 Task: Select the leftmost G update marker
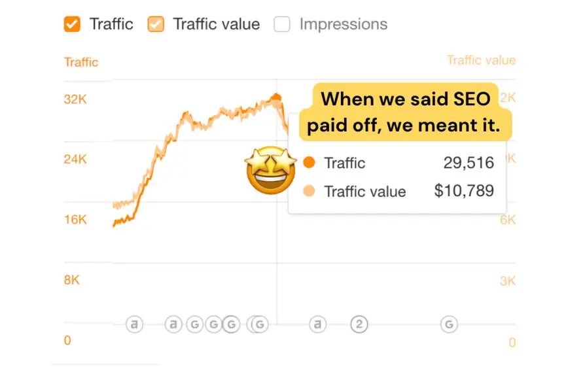pyautogui.click(x=194, y=324)
